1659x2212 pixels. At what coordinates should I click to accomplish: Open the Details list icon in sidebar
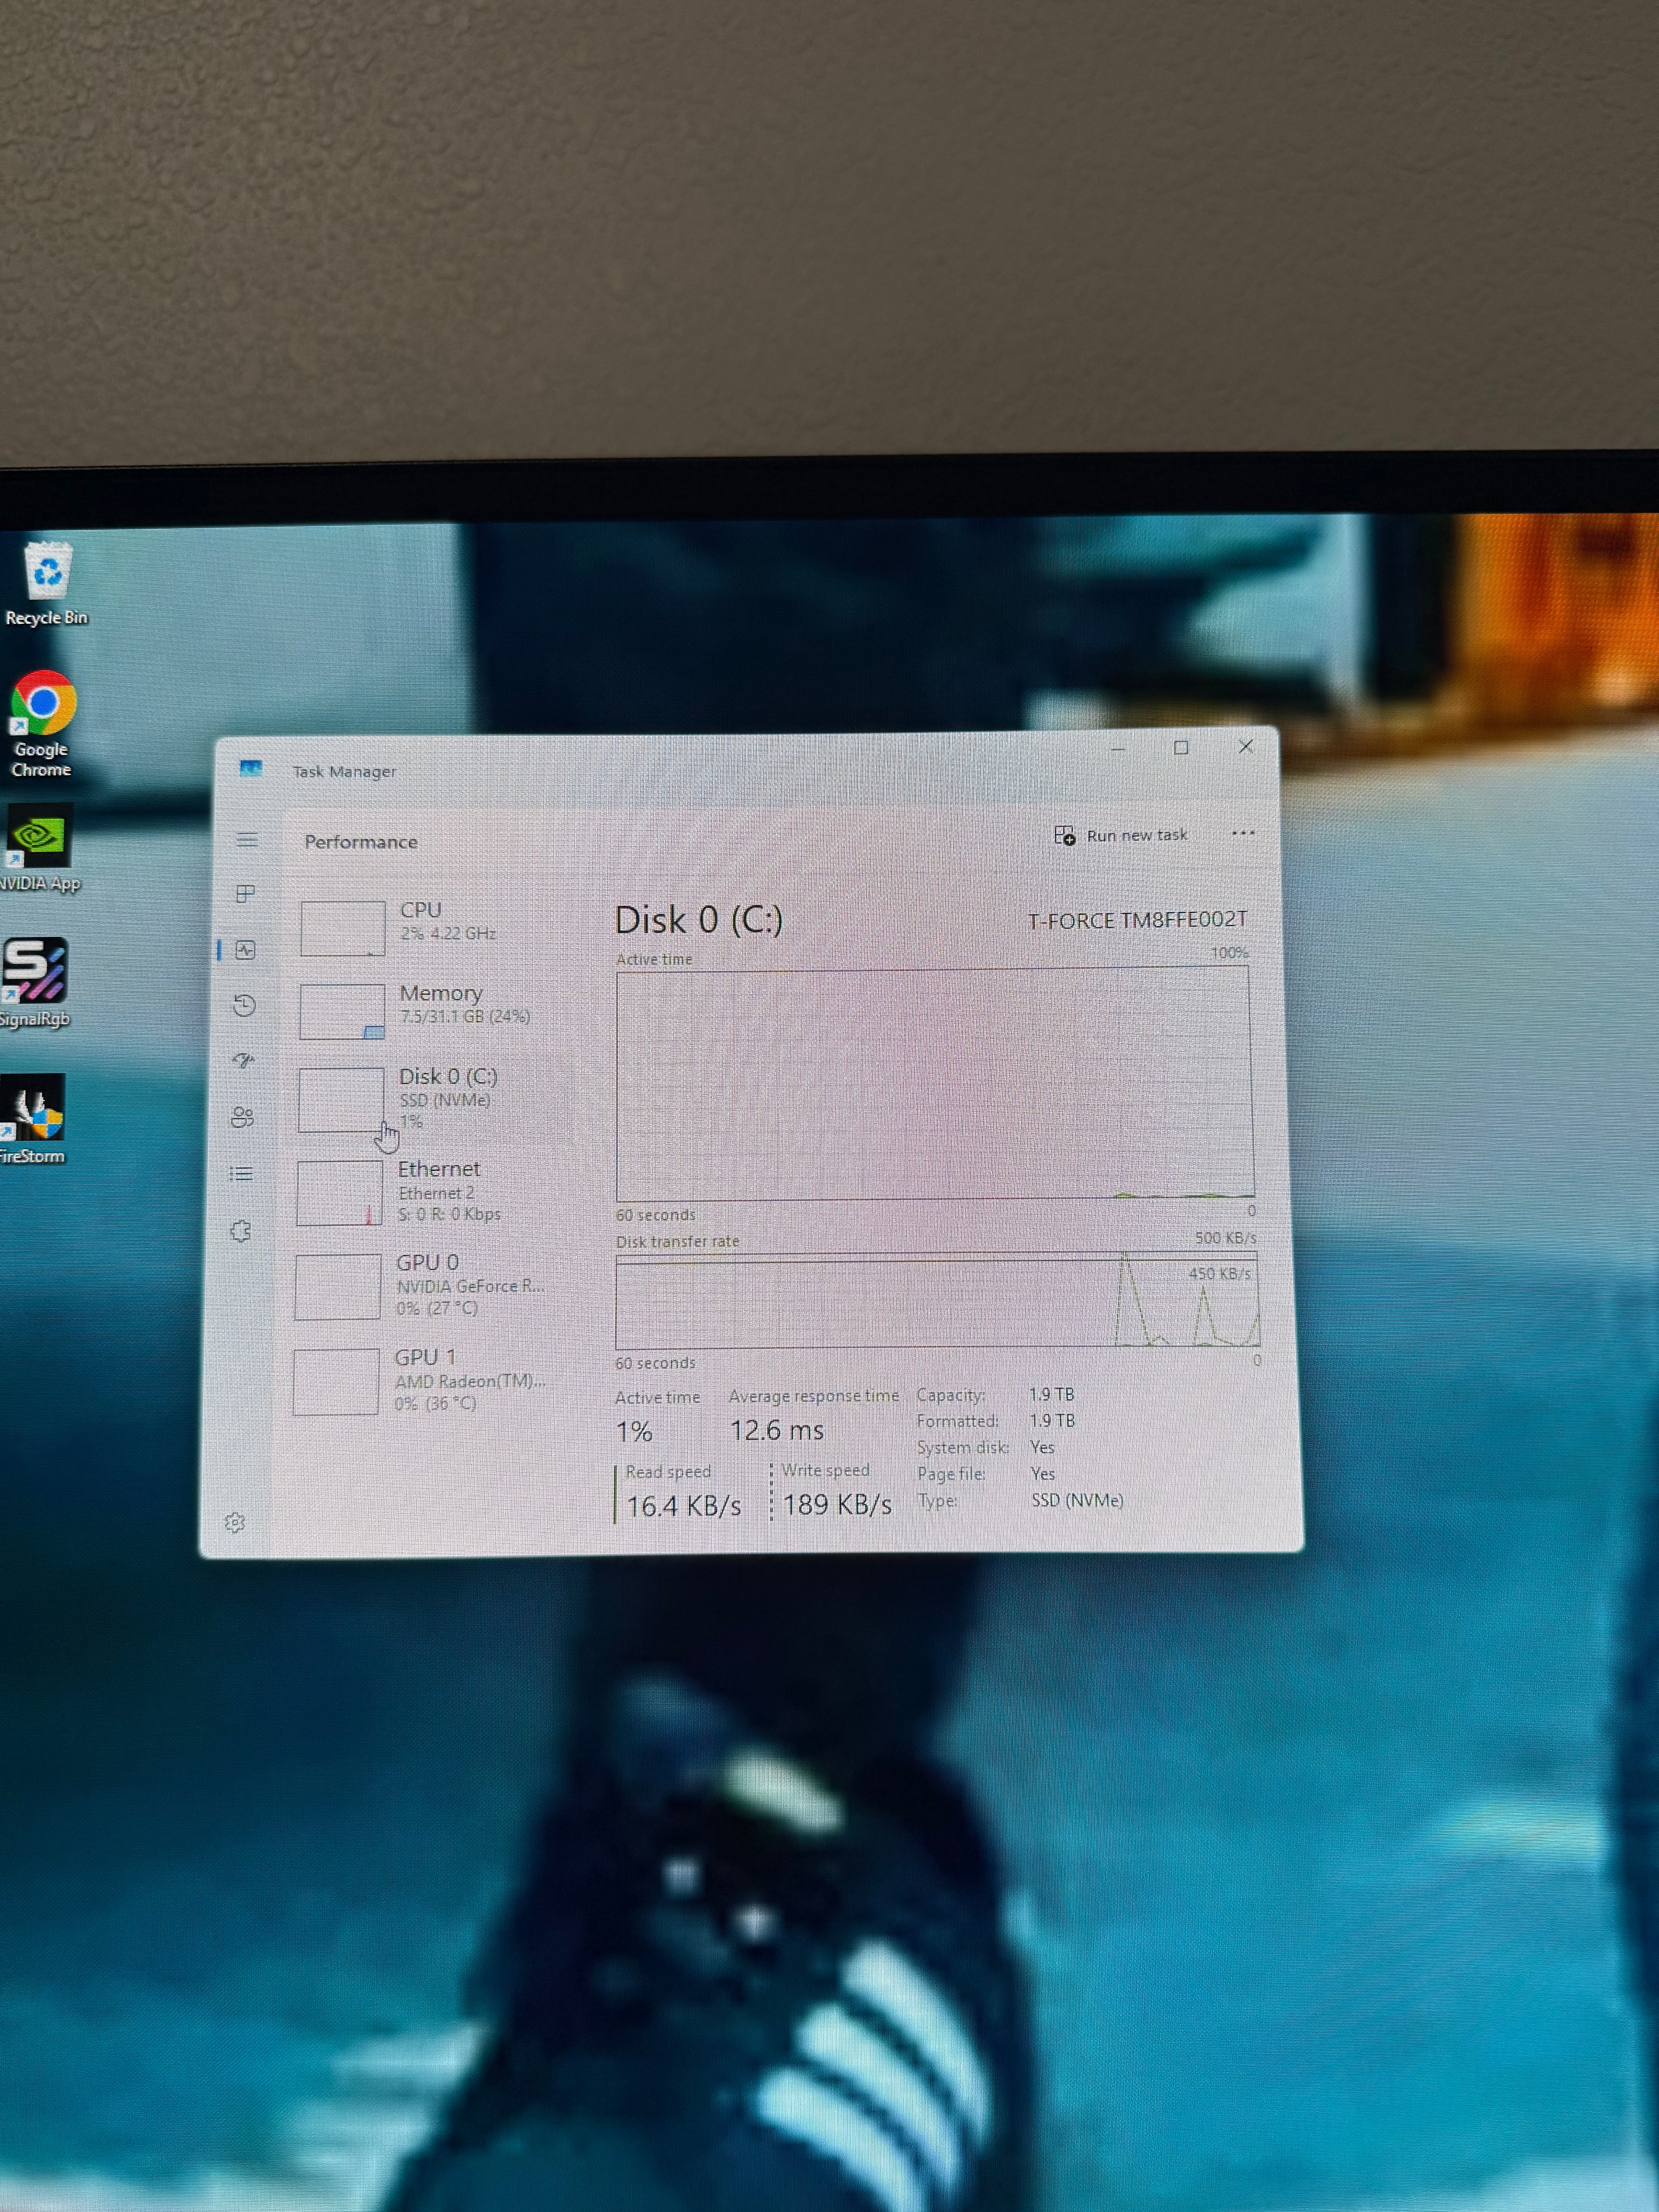point(241,1174)
